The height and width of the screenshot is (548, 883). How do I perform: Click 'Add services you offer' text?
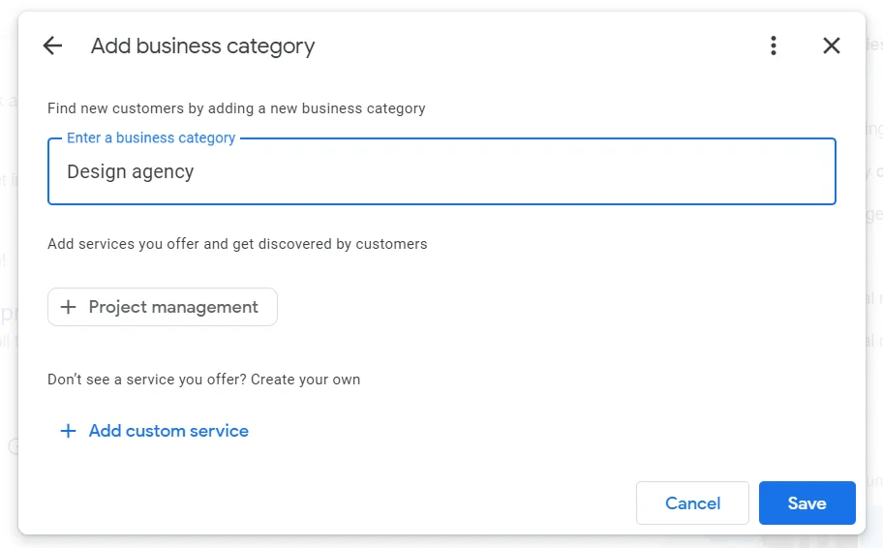[123, 244]
